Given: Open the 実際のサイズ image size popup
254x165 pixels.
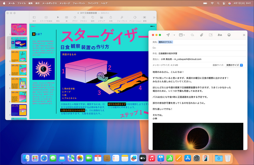Looking at the screenshot, I should click(234, 65).
